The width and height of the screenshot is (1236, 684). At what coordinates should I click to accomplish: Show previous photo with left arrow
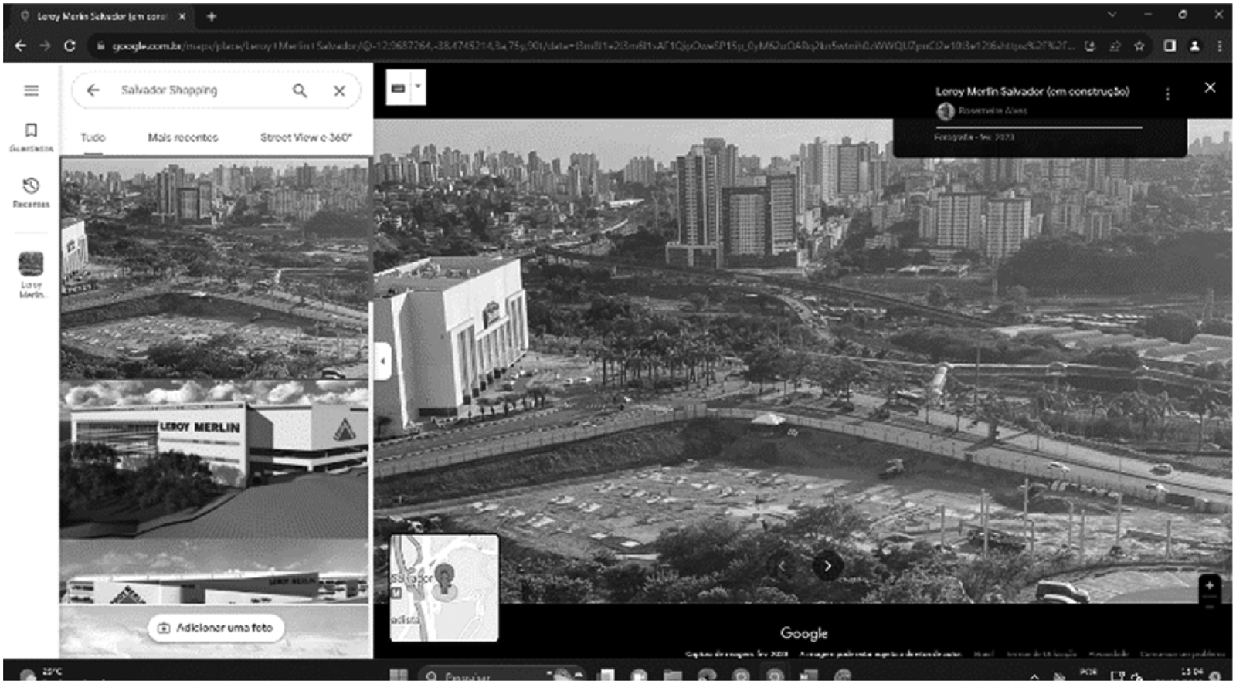782,566
